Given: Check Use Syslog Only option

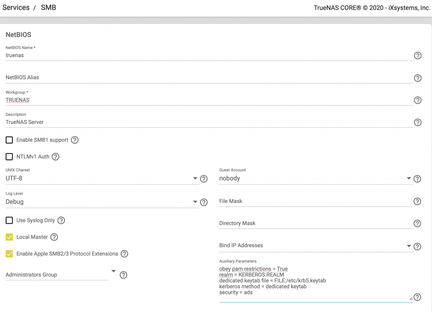Looking at the screenshot, I should click(x=9, y=220).
